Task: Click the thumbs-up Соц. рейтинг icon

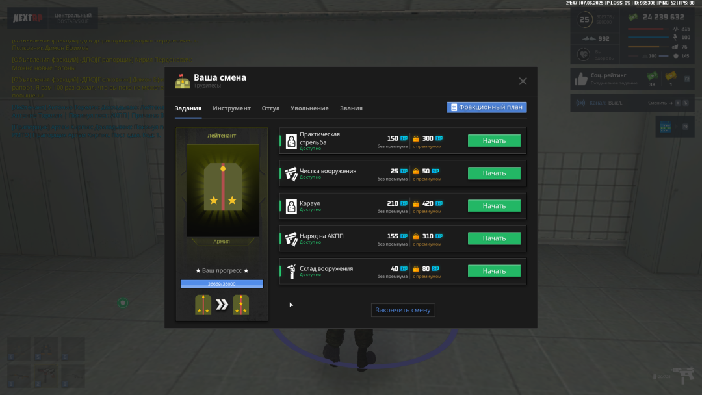Action: pyautogui.click(x=581, y=79)
